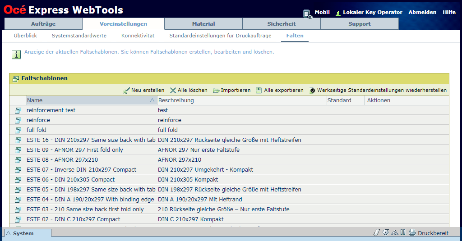Click the Abmelden link

(422, 12)
